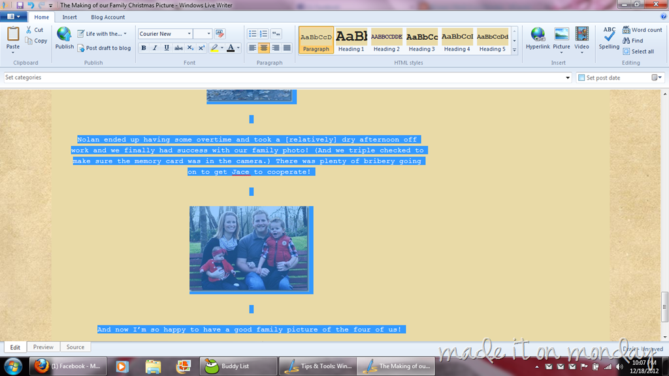Open the font size dropdown
Viewport: 669px width, 376px height.
pos(208,34)
